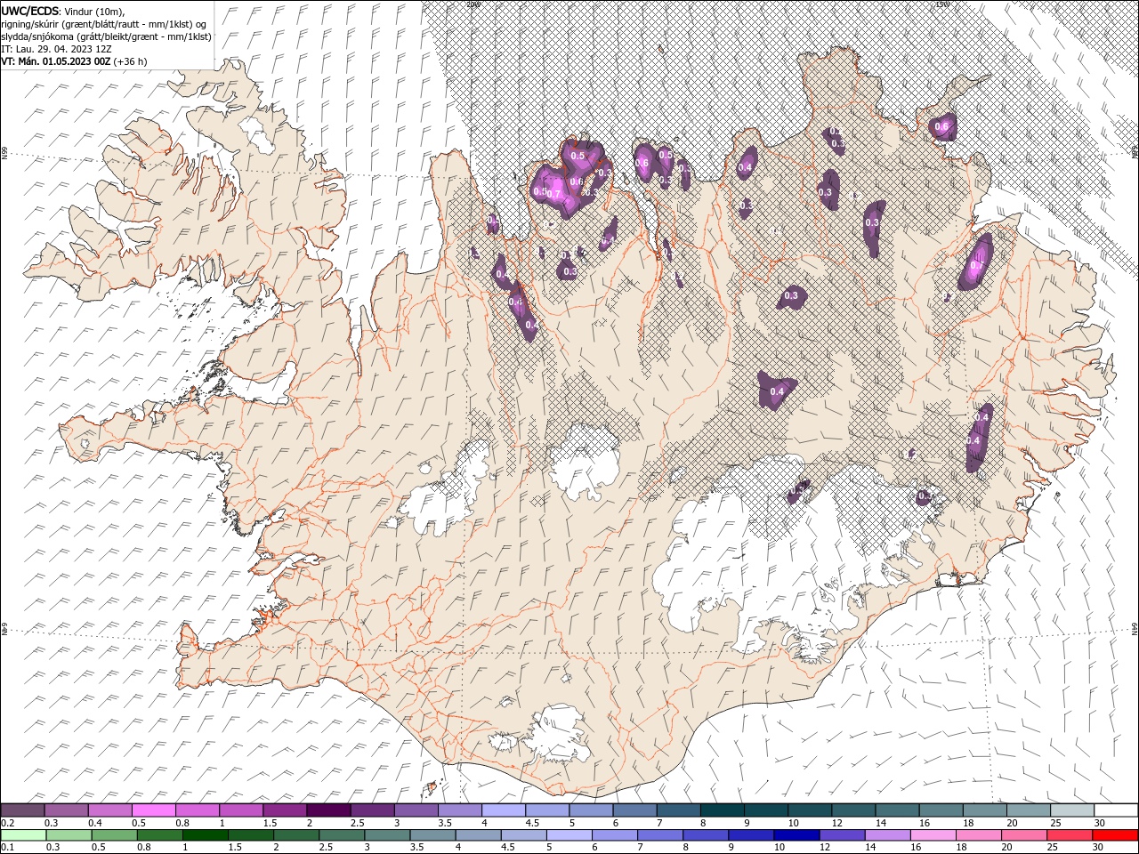
Task: Click the orchid 0.4 snow legend swatch
Action: coord(110,810)
